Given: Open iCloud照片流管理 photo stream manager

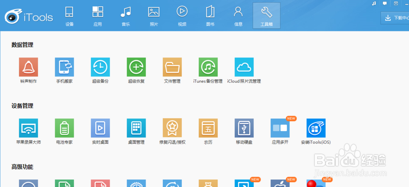Looking at the screenshot, I should [244, 67].
